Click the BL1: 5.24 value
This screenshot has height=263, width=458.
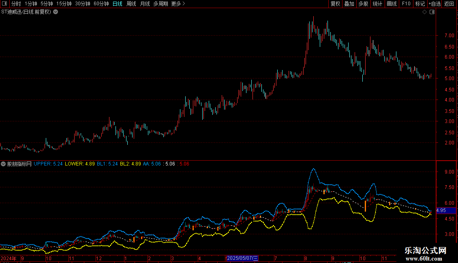107,164
